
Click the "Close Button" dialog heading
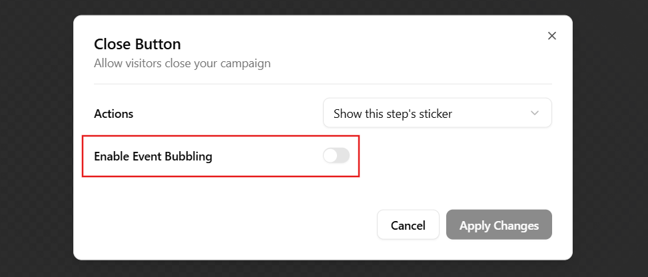(x=137, y=45)
